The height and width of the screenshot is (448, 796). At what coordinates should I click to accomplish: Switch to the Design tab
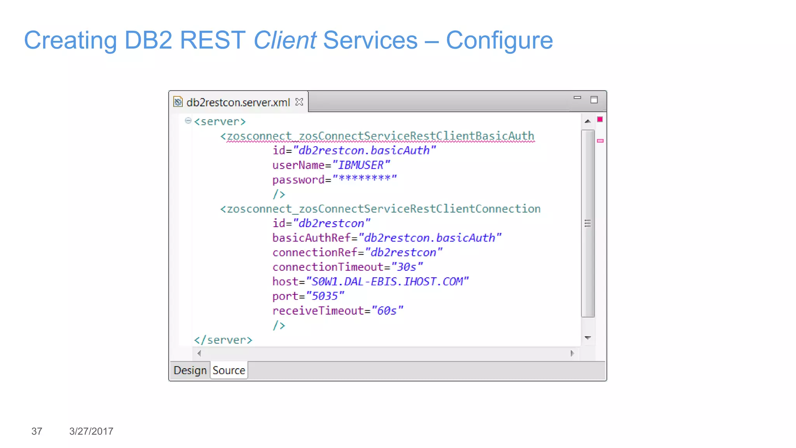click(190, 370)
